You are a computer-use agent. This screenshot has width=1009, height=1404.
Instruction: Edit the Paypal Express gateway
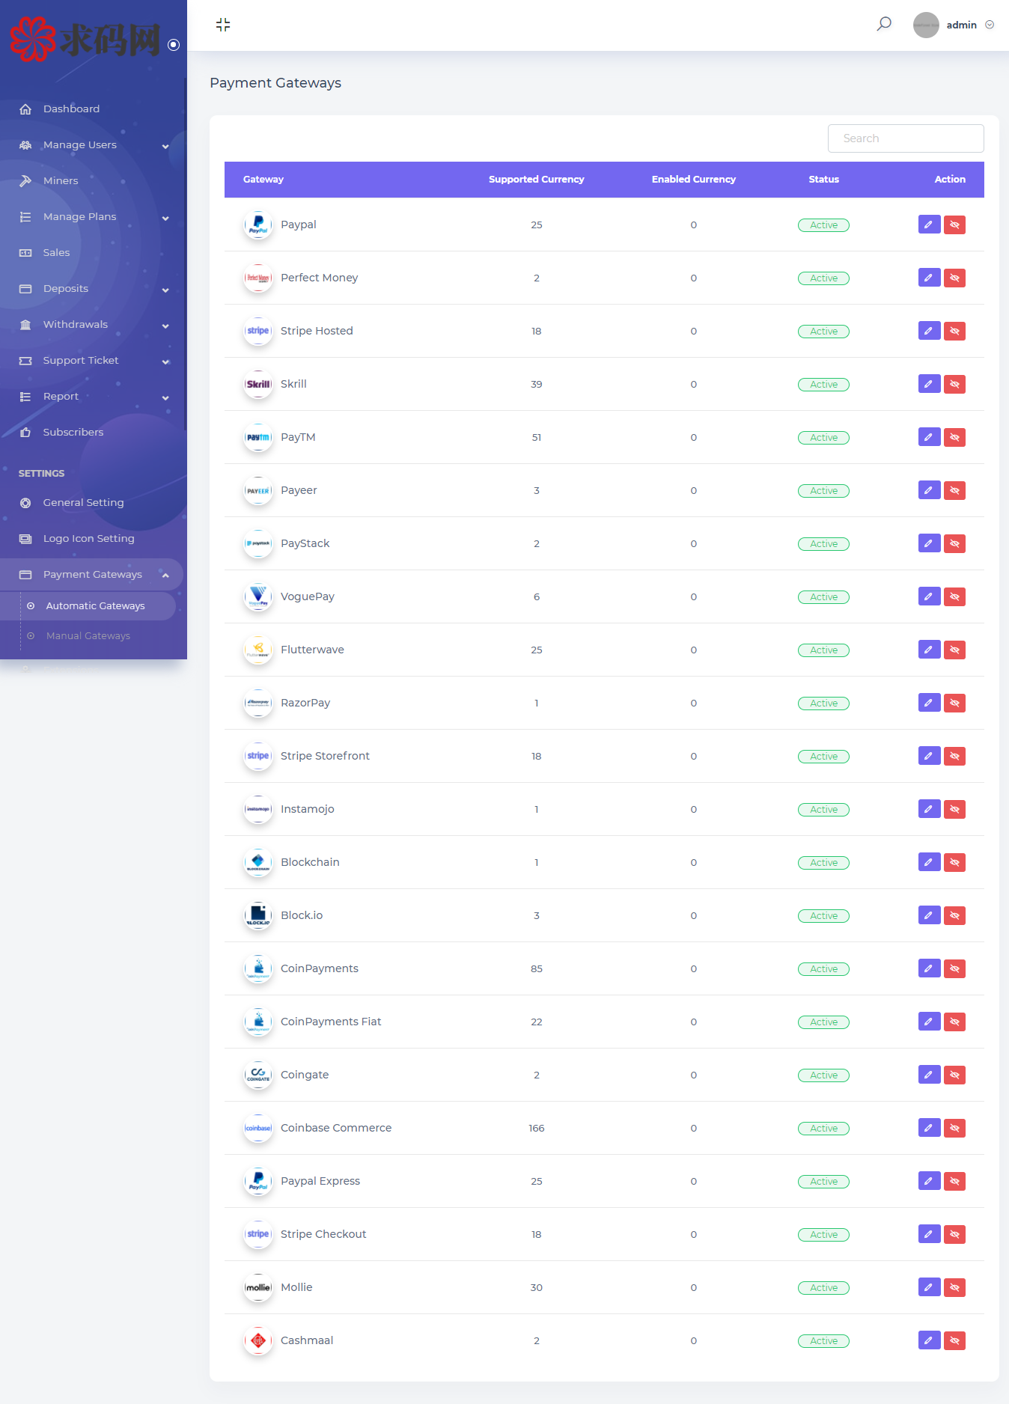click(x=929, y=1181)
